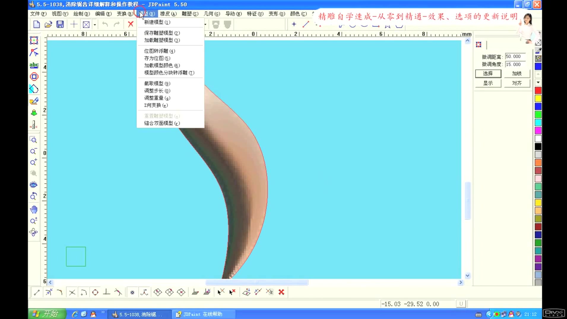Screen dimensions: 567x319
Task: Click the zoom-out magnifier tool
Action: [34, 151]
